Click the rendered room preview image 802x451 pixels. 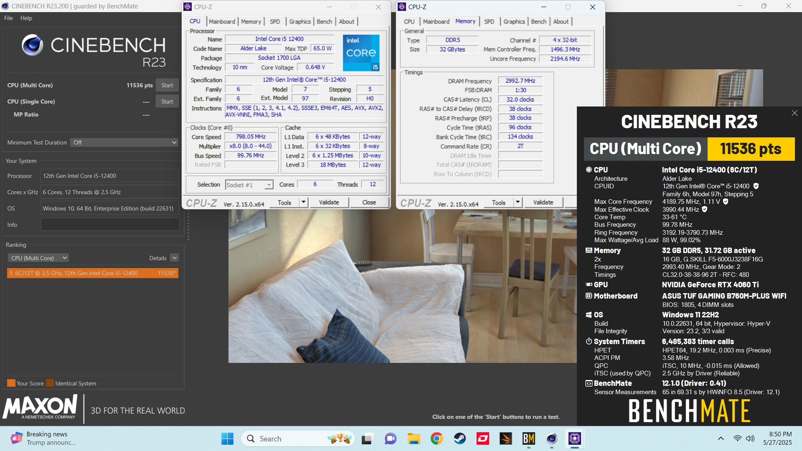pyautogui.click(x=403, y=286)
